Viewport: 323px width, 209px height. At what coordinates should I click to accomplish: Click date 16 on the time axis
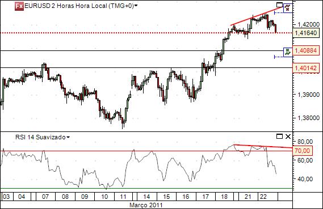186,197
